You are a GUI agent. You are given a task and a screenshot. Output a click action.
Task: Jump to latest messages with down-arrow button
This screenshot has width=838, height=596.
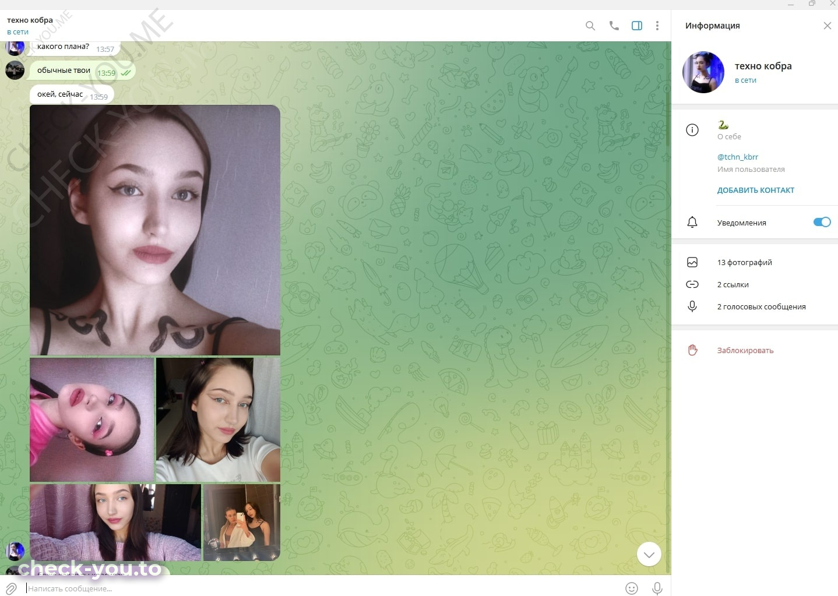click(x=649, y=554)
